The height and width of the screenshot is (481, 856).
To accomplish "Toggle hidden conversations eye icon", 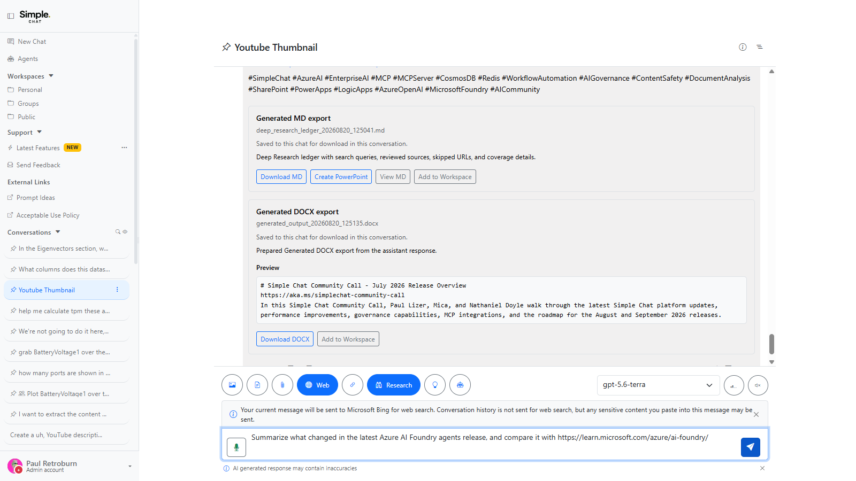I will [125, 232].
